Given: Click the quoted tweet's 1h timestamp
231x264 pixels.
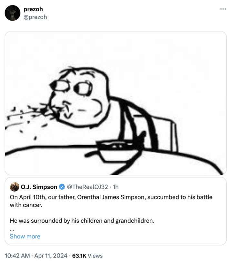Looking at the screenshot, I should click(115, 187).
